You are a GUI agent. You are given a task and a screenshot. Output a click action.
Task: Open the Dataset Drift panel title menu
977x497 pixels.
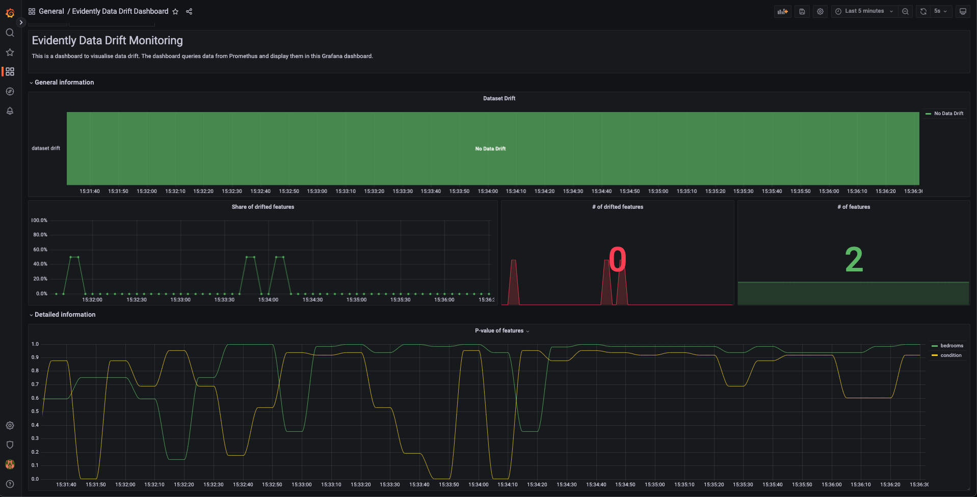click(499, 98)
